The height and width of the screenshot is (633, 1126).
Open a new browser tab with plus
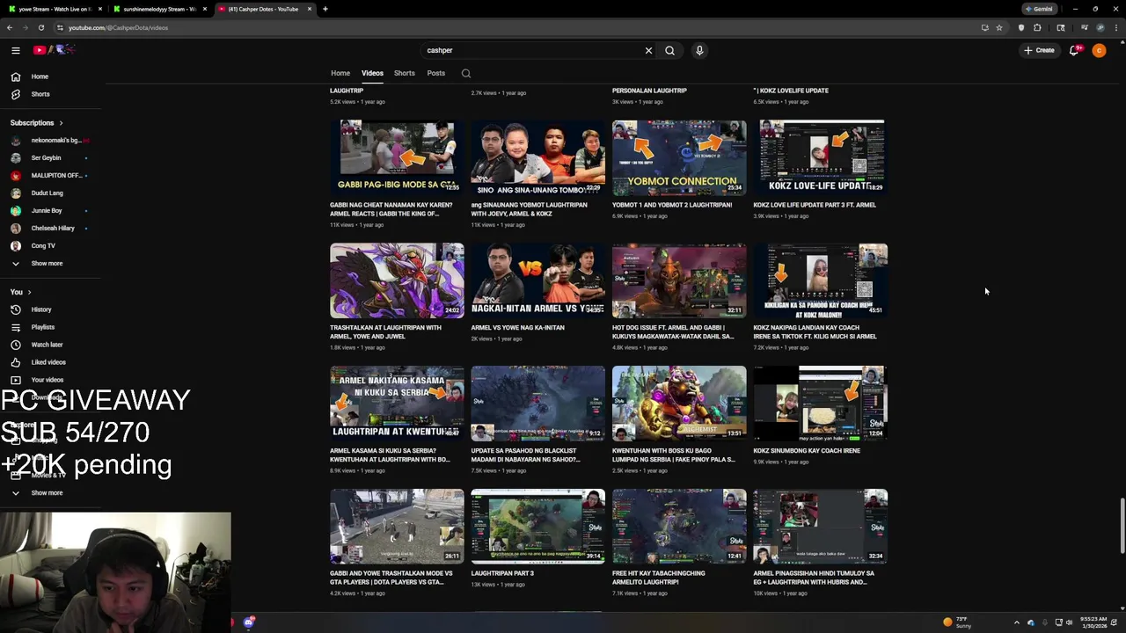[325, 9]
